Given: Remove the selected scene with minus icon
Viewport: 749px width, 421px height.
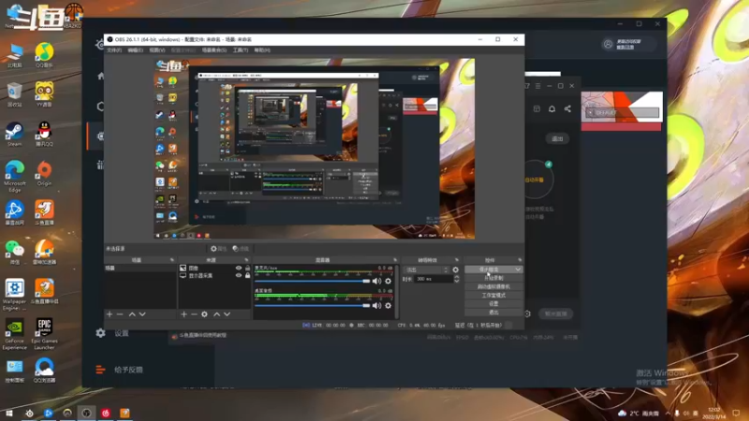Looking at the screenshot, I should [120, 314].
